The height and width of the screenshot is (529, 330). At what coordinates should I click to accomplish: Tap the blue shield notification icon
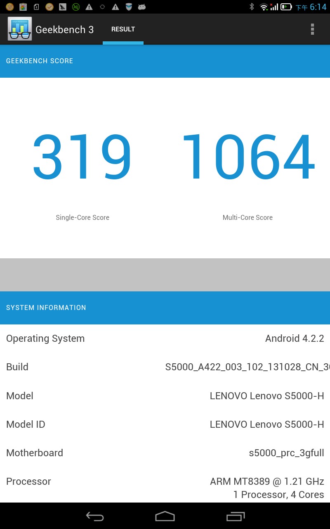pyautogui.click(x=129, y=7)
